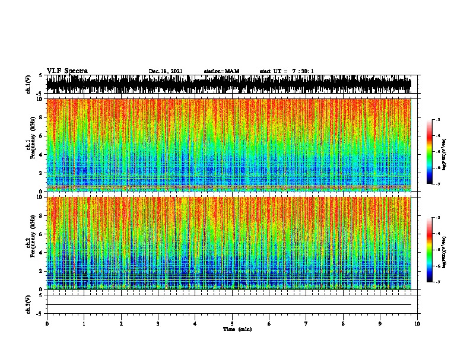
Task: Click the "-3" label on ch.1 color bar
Action: click(x=438, y=119)
